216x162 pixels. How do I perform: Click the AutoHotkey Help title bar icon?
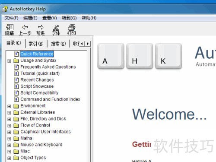click(x=5, y=9)
